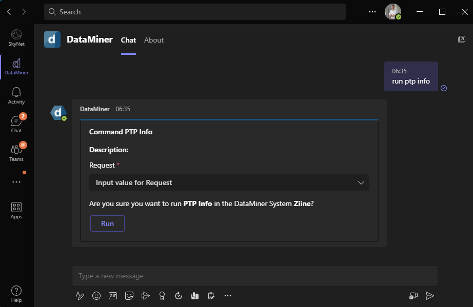473x307 pixels.
Task: Open profile picture account menu
Action: click(393, 12)
